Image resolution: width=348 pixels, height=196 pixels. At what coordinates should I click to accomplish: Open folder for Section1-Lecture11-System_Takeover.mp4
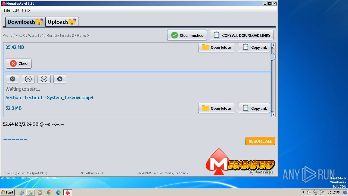[216, 108]
